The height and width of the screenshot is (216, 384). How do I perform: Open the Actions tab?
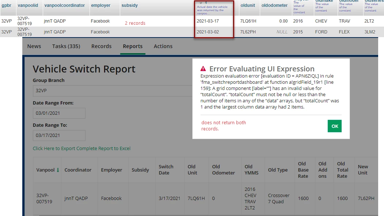(x=163, y=46)
